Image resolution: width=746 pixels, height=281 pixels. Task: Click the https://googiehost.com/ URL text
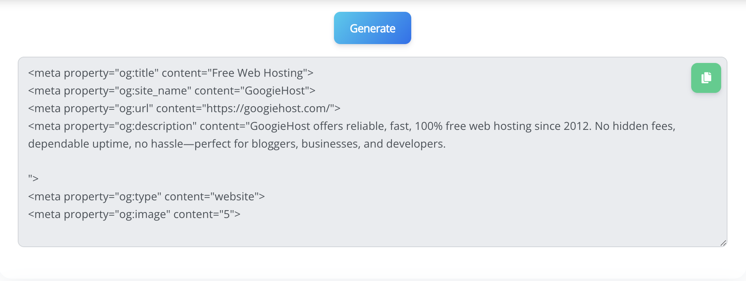click(268, 109)
